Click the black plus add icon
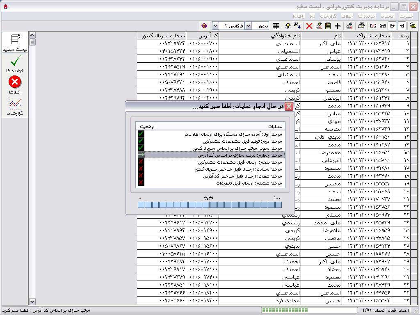 (x=338, y=26)
